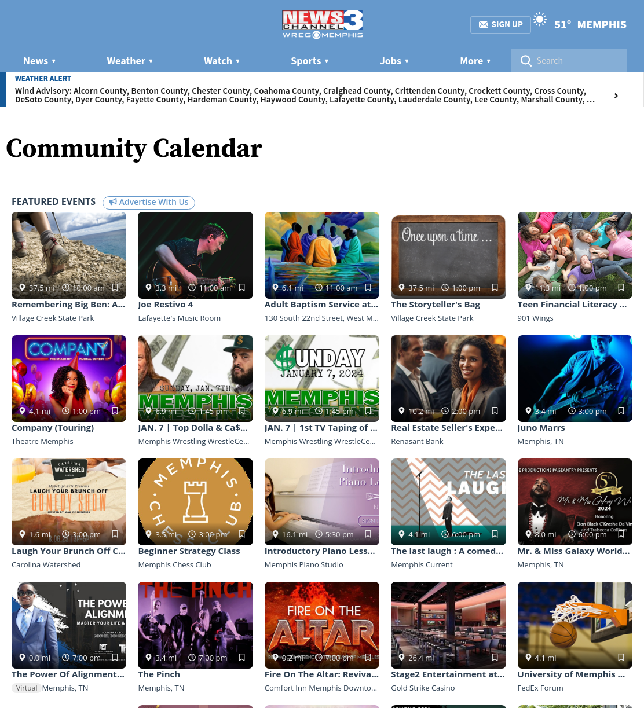Open Juno Marrs event title
Image resolution: width=644 pixels, height=708 pixels.
point(541,428)
